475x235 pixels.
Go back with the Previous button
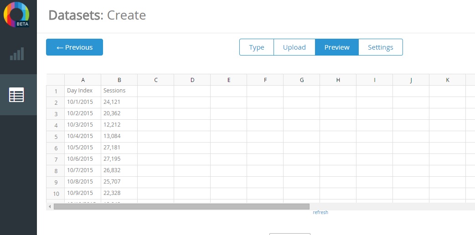[74, 47]
